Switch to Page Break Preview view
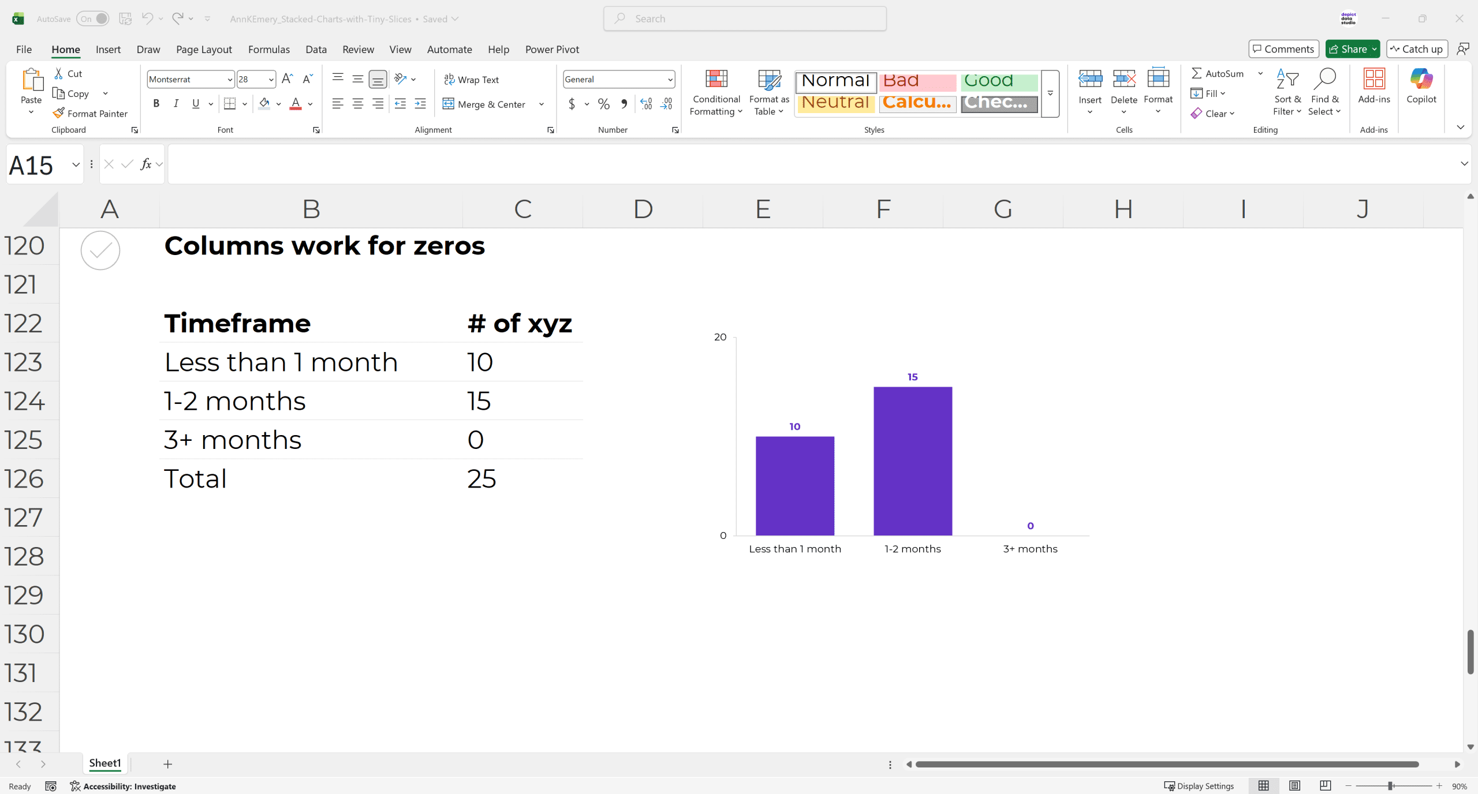The image size is (1478, 794). pyautogui.click(x=1325, y=785)
